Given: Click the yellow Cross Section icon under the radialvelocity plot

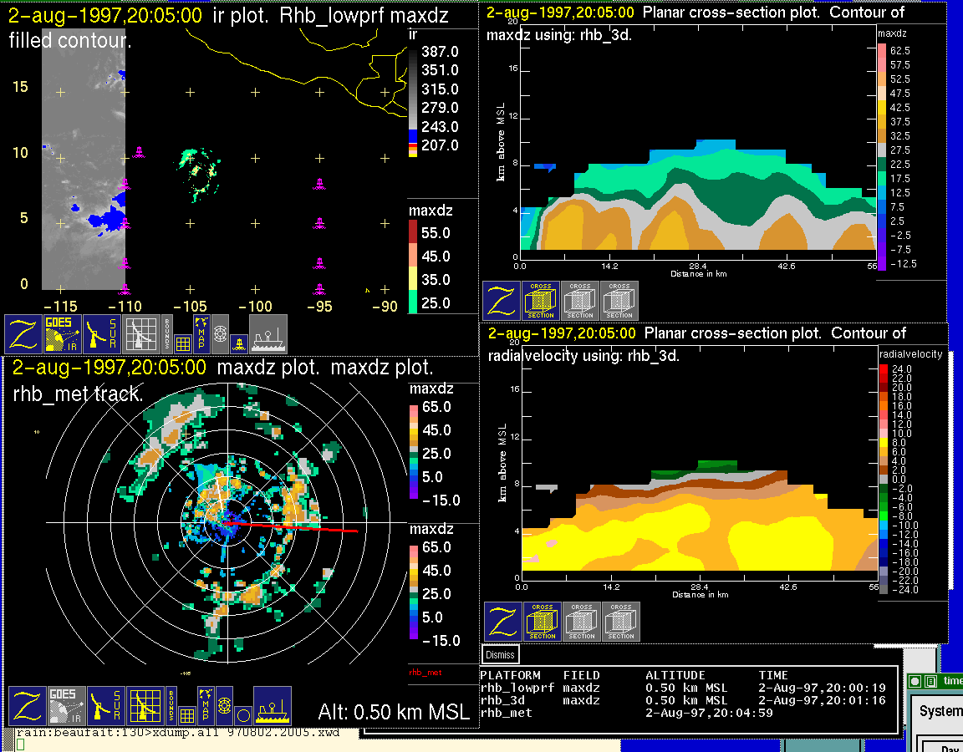Looking at the screenshot, I should pos(543,622).
